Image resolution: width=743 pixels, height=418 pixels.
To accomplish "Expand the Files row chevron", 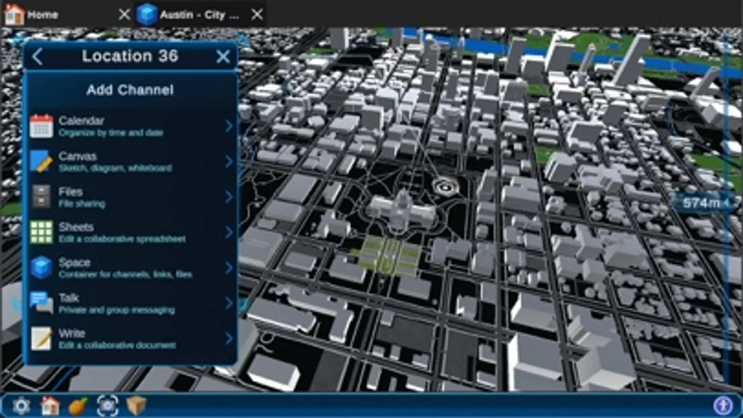I will [x=229, y=196].
